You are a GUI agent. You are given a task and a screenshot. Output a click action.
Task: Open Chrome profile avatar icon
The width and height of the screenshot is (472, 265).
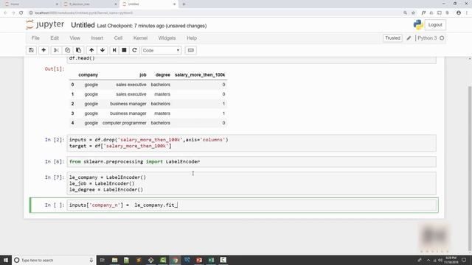[x=459, y=13]
